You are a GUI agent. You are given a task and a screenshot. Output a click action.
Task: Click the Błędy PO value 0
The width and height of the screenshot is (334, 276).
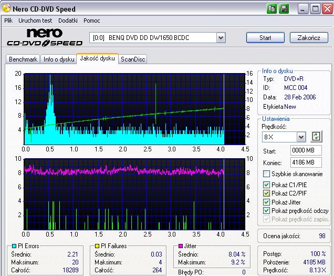[244, 272]
